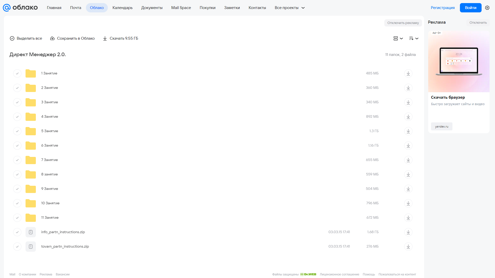
Task: Click Отключить рекламу button
Action: (403, 23)
